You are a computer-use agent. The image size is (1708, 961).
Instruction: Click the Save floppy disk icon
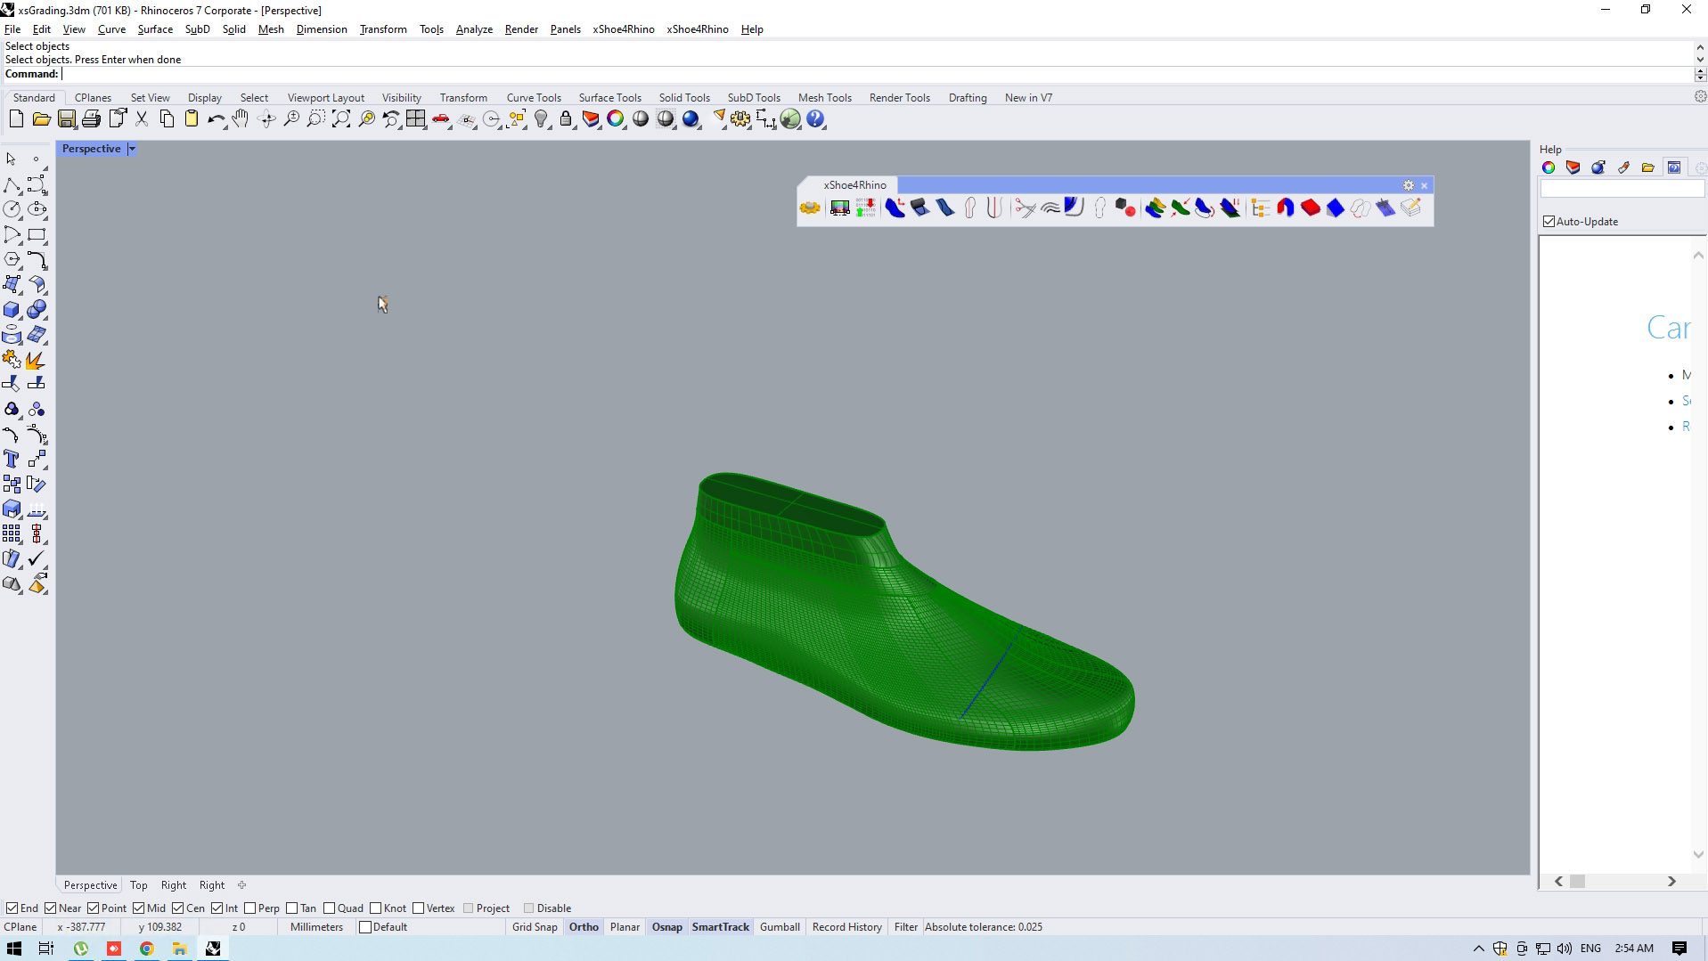tap(67, 119)
